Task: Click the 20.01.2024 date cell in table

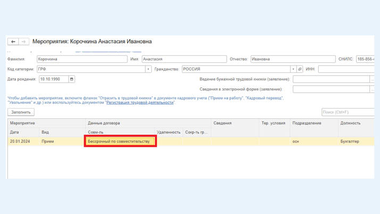Action: pos(20,142)
